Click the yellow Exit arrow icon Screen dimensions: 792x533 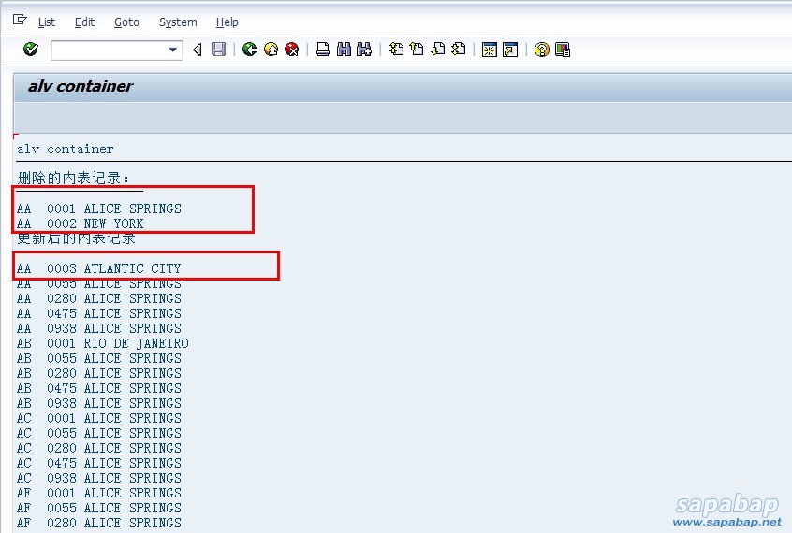(x=271, y=50)
